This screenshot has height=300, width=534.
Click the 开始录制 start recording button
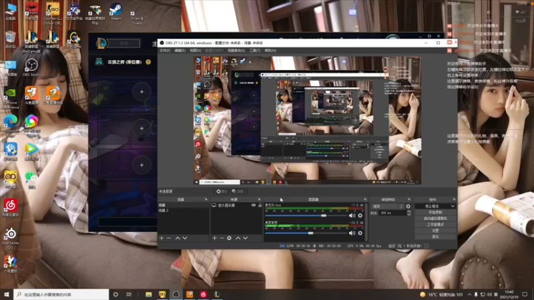click(x=435, y=212)
